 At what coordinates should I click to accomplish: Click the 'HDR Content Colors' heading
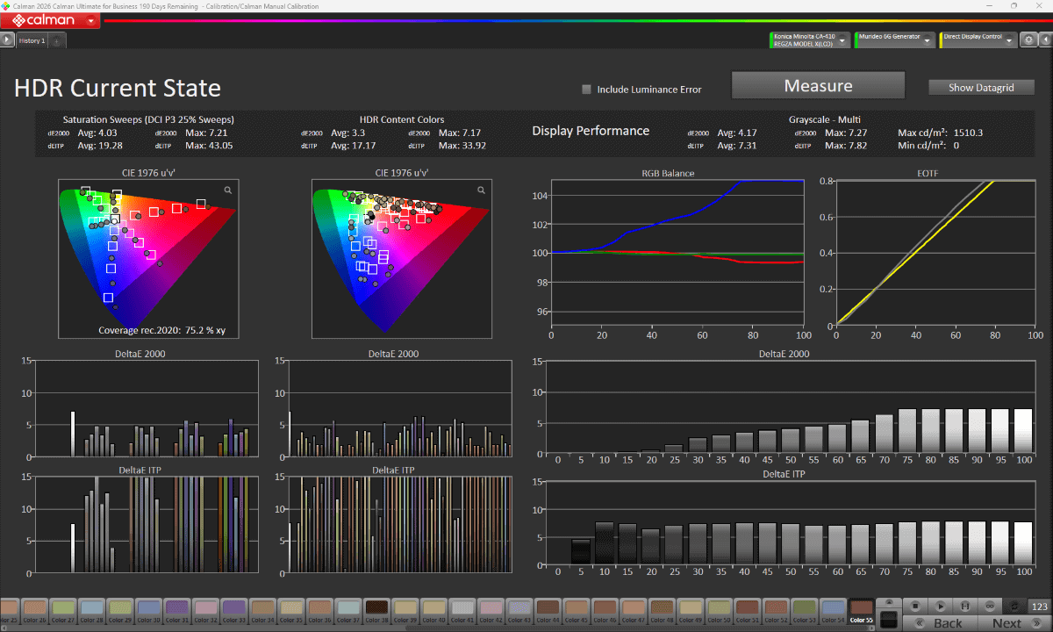402,119
